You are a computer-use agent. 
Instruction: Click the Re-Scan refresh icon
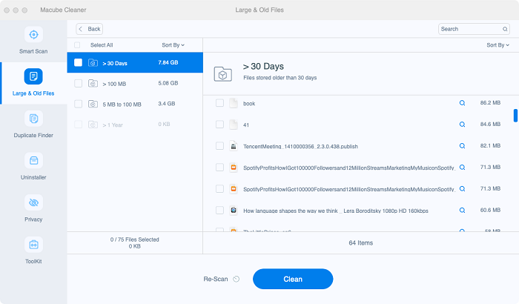[236, 280]
